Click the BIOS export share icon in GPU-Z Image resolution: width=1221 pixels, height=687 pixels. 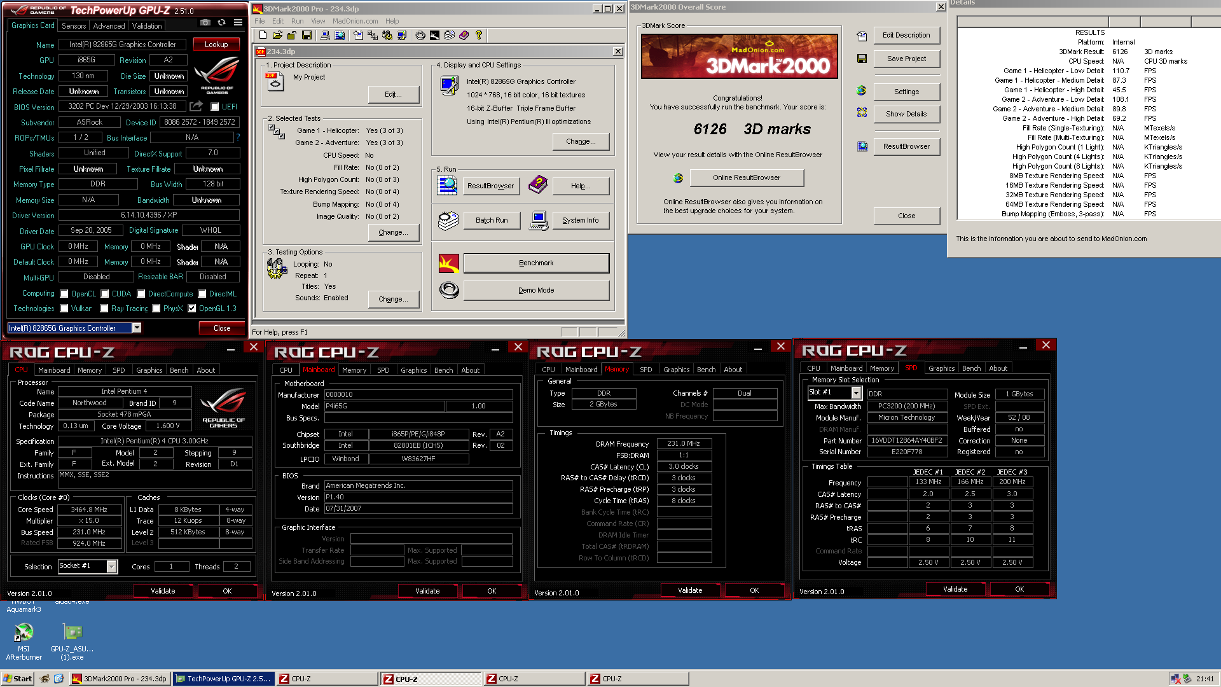pos(197,106)
